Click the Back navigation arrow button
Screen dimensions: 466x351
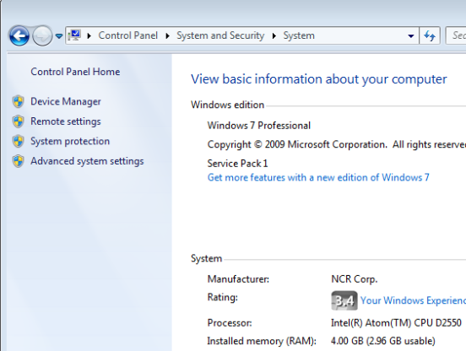tap(19, 35)
